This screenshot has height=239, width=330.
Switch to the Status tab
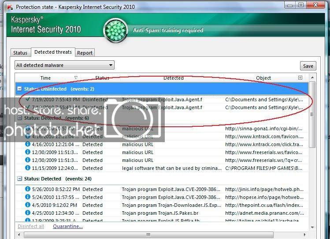pyautogui.click(x=20, y=53)
